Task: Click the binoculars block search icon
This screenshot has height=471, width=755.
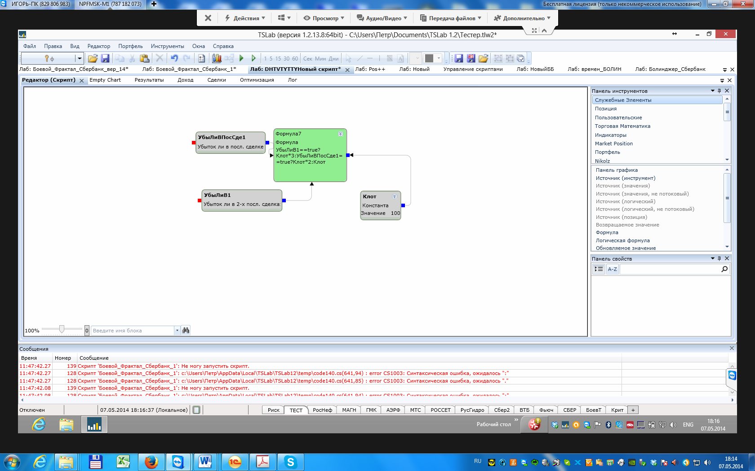Action: (x=186, y=330)
